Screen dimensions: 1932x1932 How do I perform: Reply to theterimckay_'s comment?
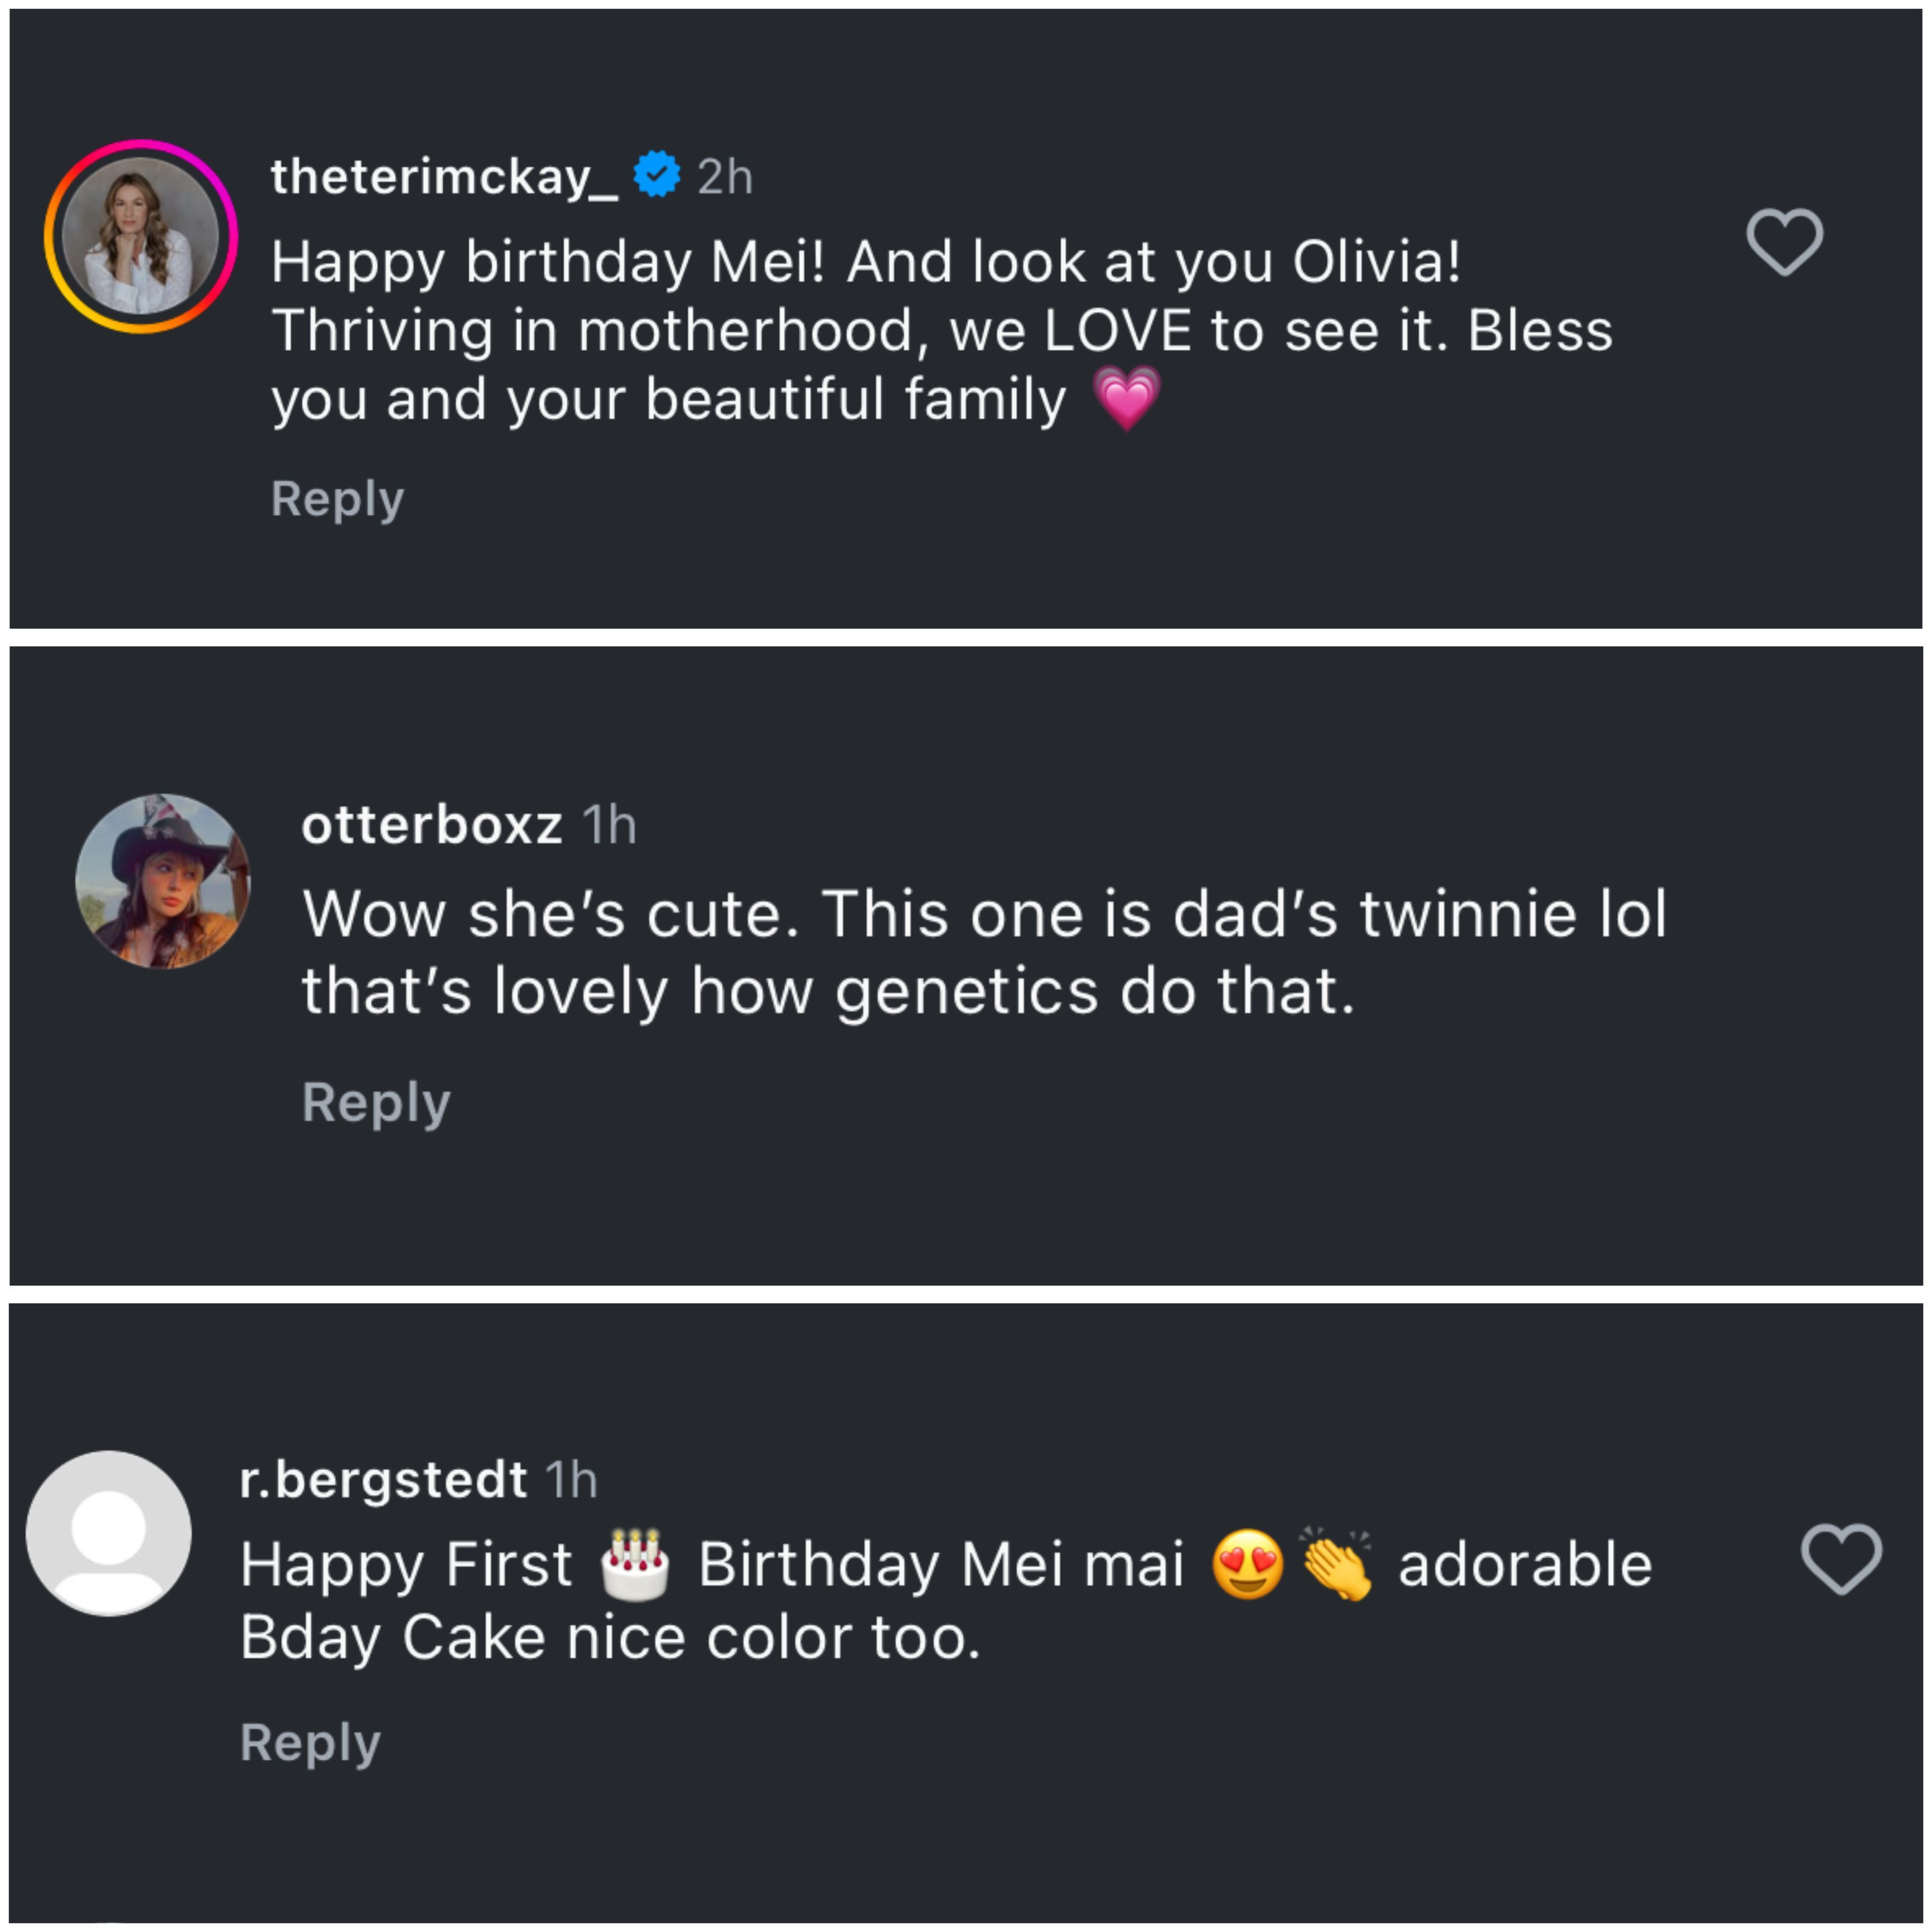click(x=337, y=498)
